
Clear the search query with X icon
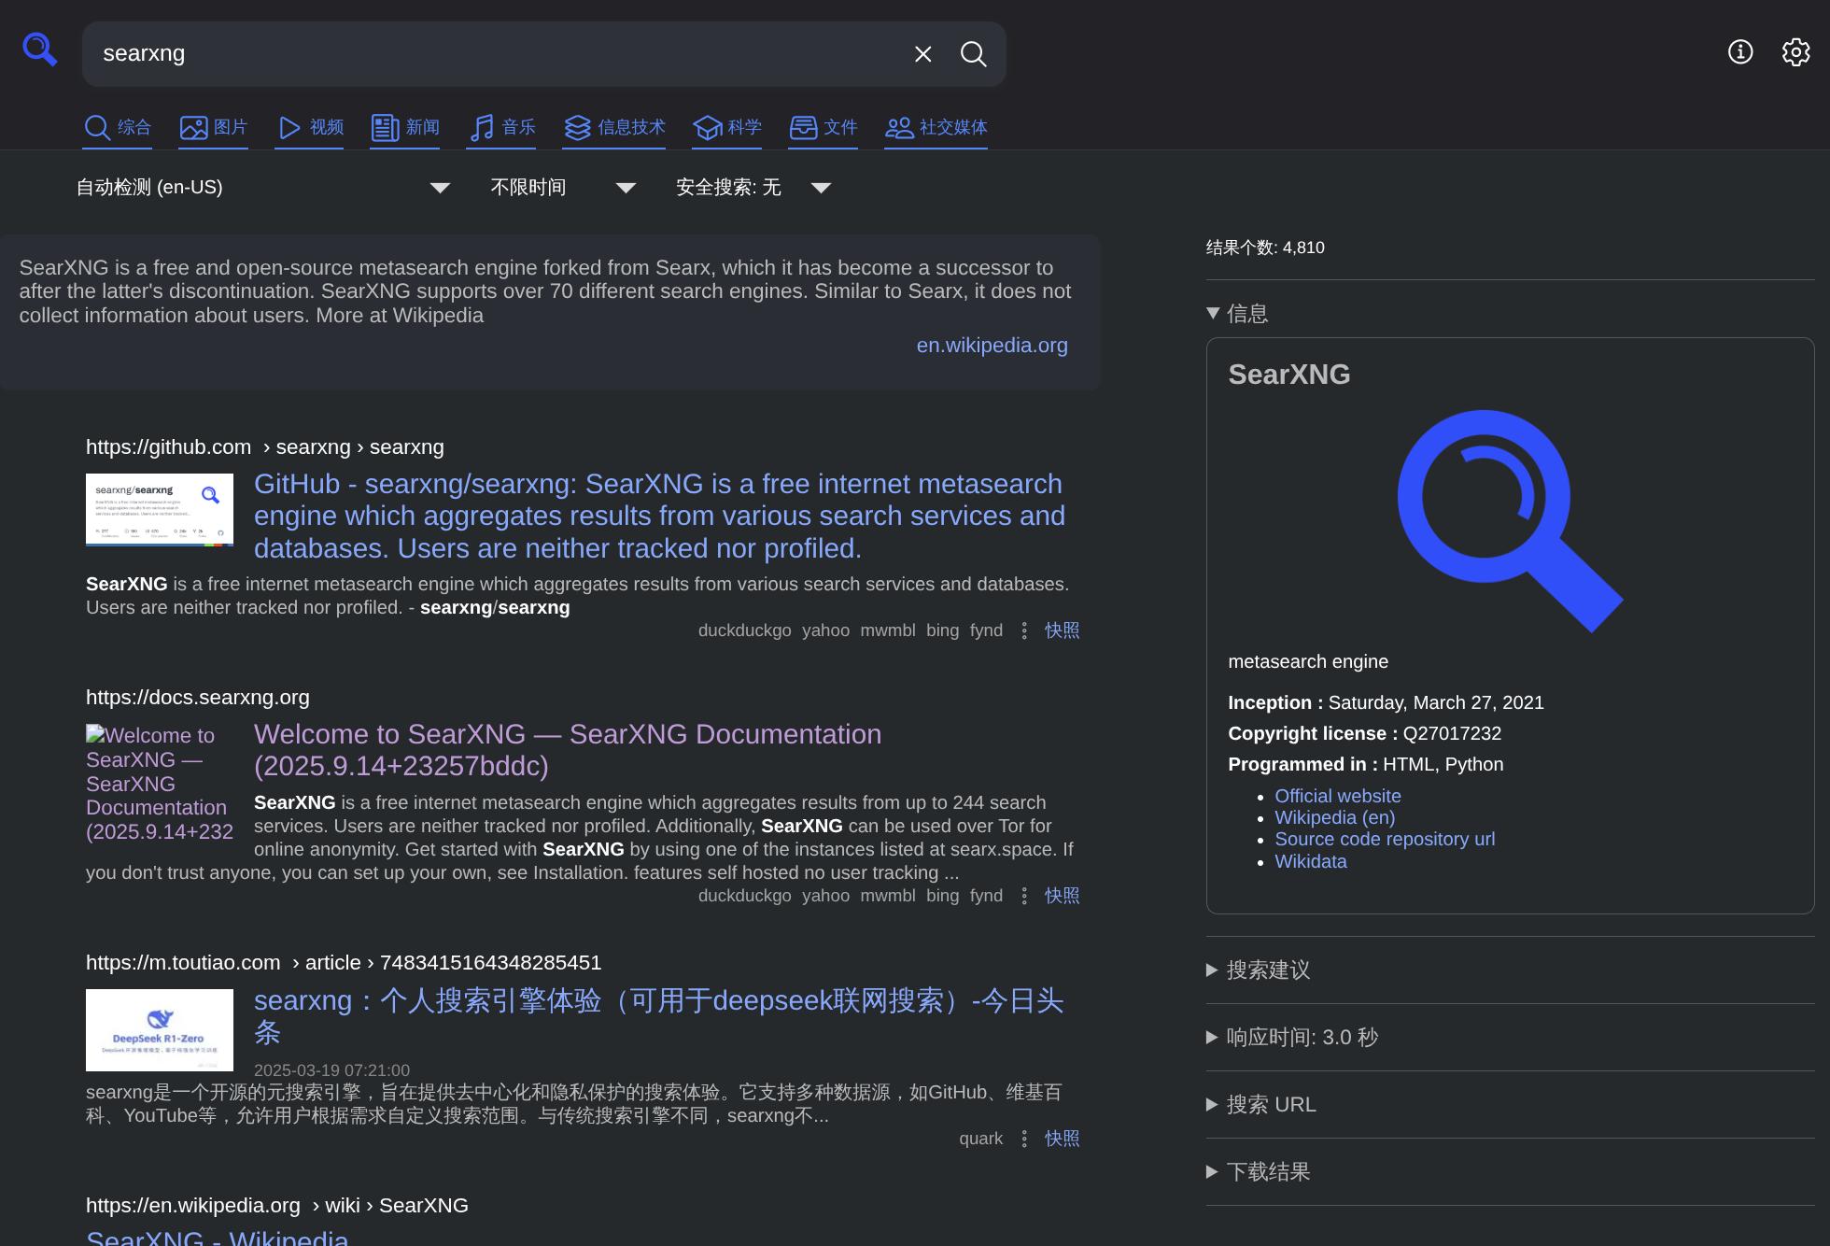coord(922,54)
